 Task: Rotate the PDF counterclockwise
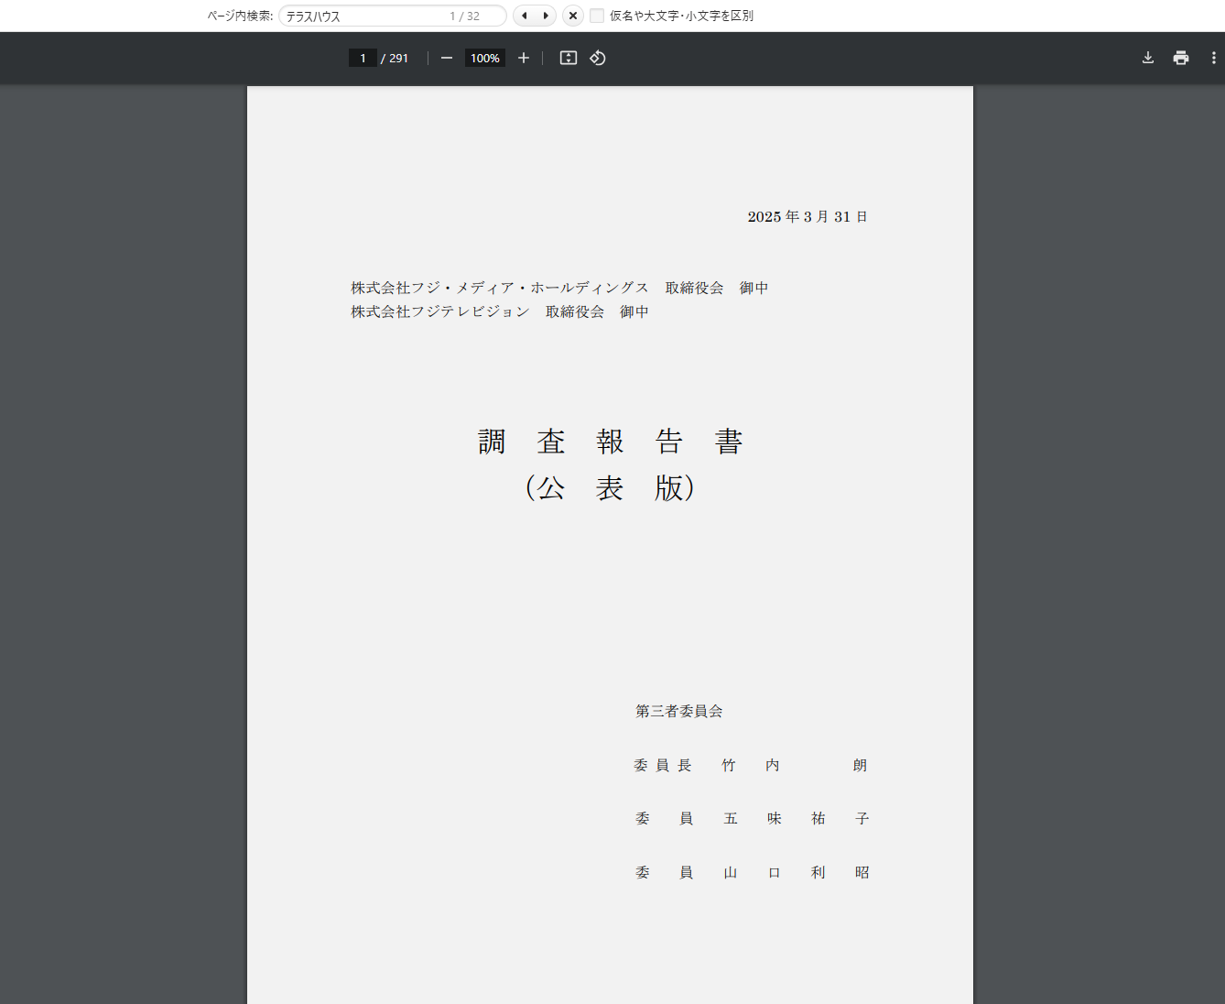(x=598, y=58)
